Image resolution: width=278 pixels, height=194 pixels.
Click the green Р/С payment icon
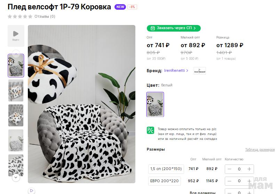(x=150, y=130)
